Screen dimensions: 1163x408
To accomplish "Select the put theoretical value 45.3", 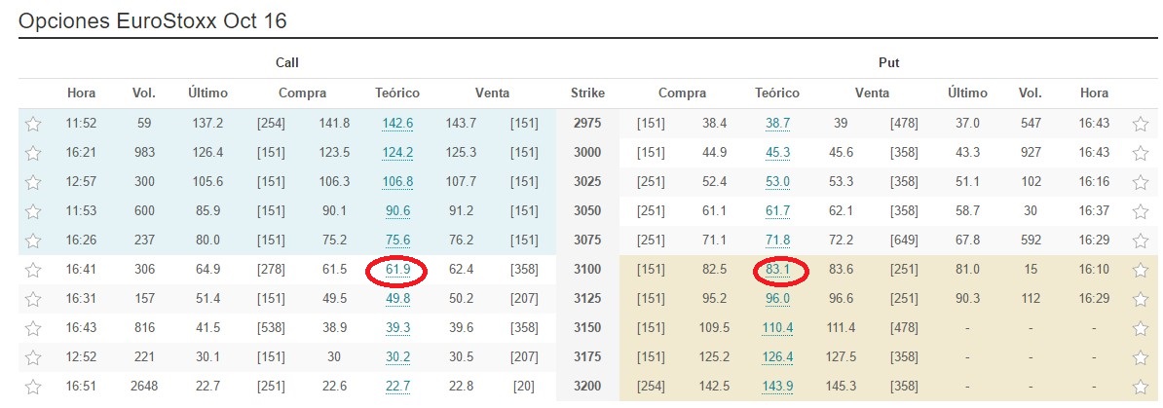I will [x=778, y=153].
